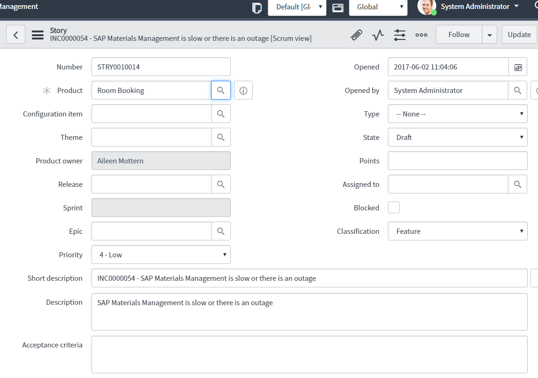Click the Points input field
The width and height of the screenshot is (538, 378).
tap(457, 161)
